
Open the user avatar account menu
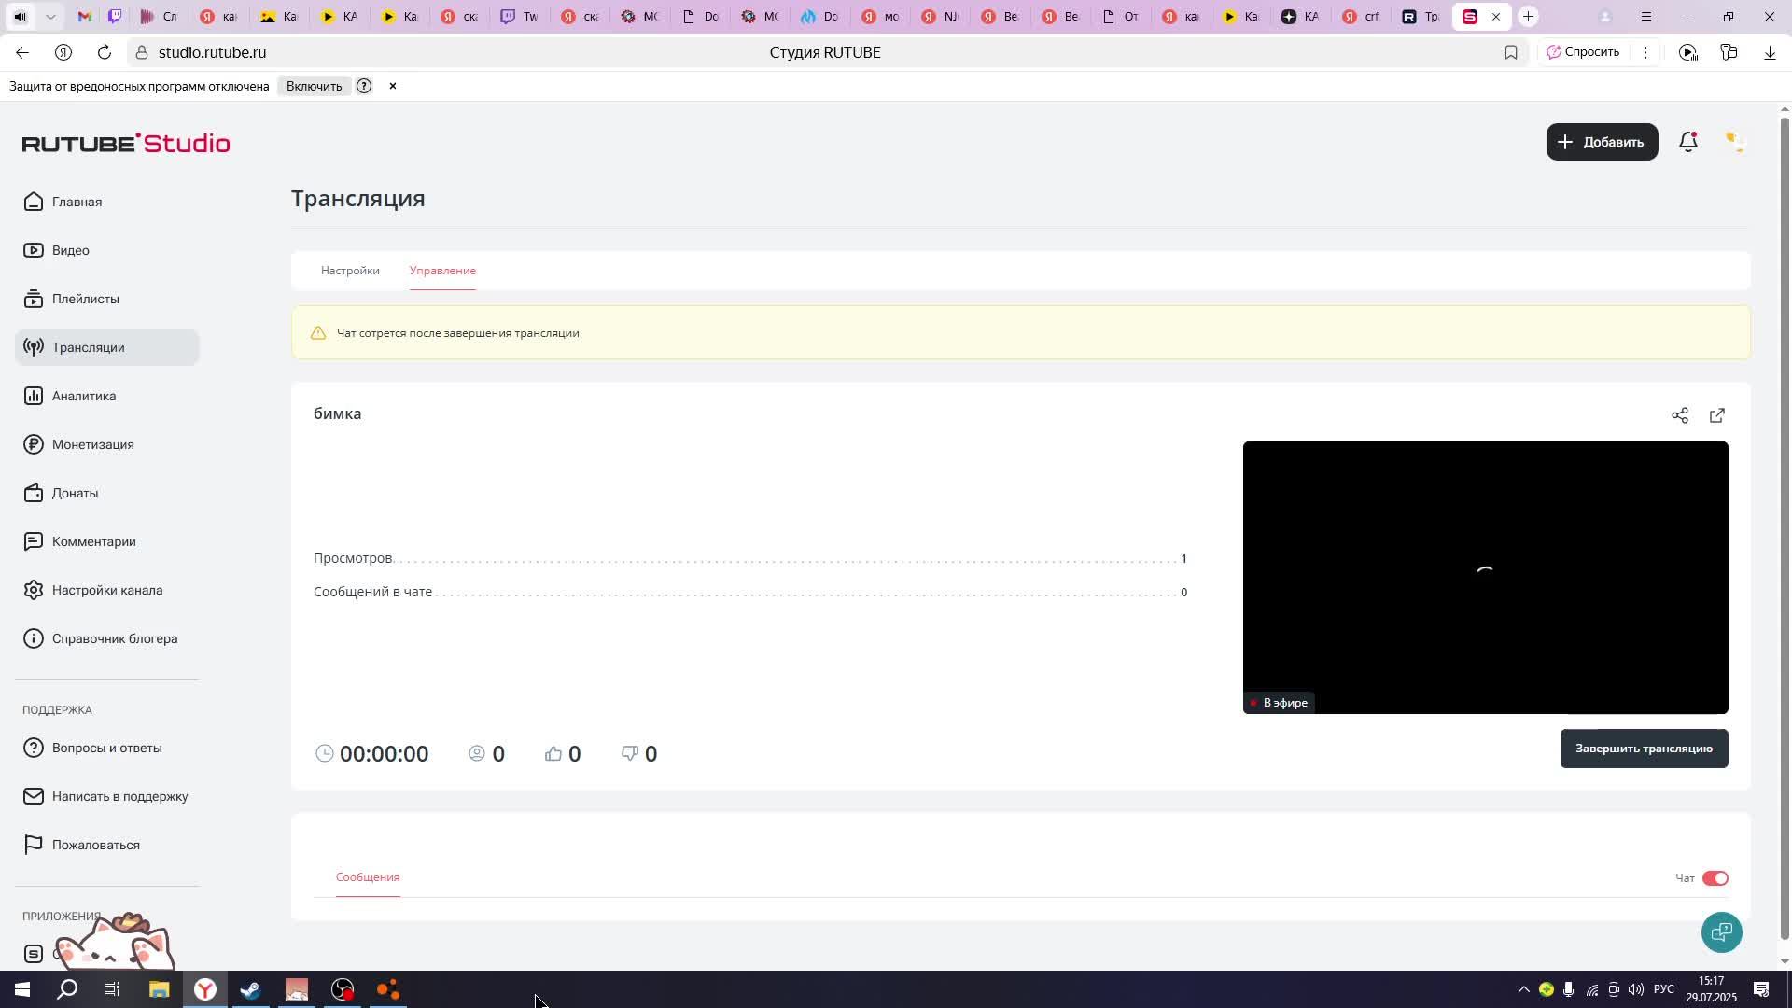point(1734,142)
